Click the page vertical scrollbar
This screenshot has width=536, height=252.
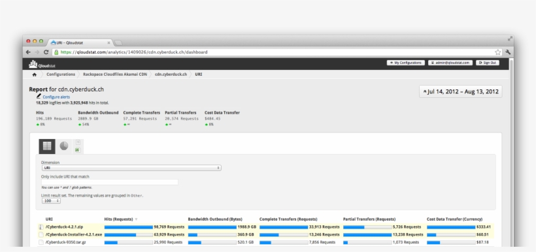click(x=511, y=152)
